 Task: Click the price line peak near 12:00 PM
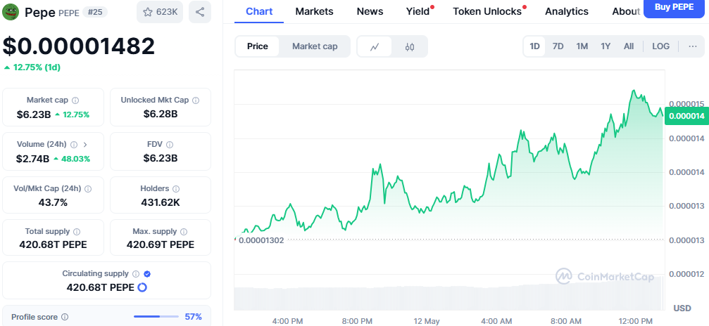click(x=634, y=91)
